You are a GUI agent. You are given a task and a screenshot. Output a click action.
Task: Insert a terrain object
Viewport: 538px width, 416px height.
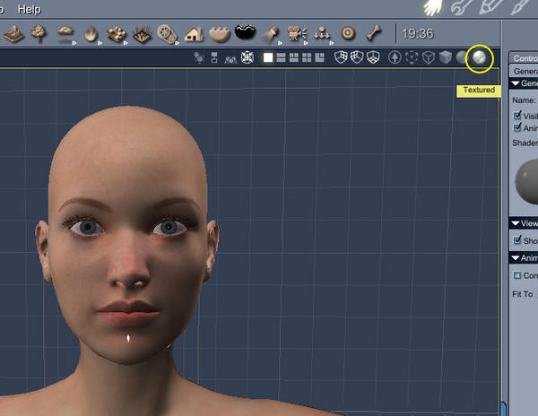[13, 34]
